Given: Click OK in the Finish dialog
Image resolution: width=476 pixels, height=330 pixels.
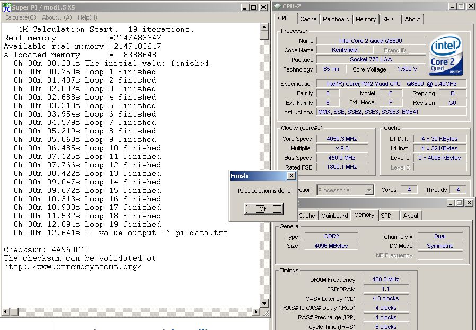Looking at the screenshot, I should pos(263,209).
